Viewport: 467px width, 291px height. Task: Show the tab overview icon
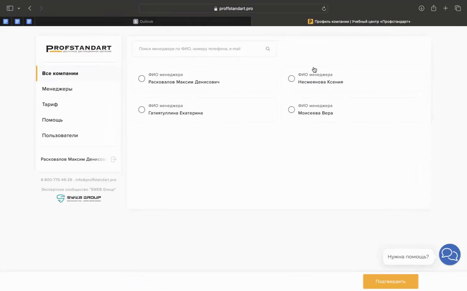[458, 8]
